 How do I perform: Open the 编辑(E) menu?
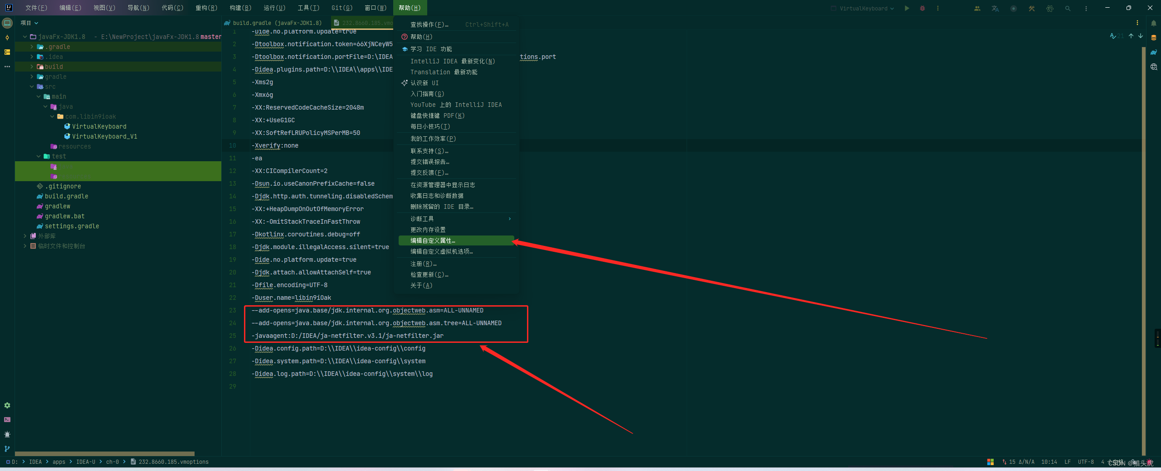click(x=70, y=8)
